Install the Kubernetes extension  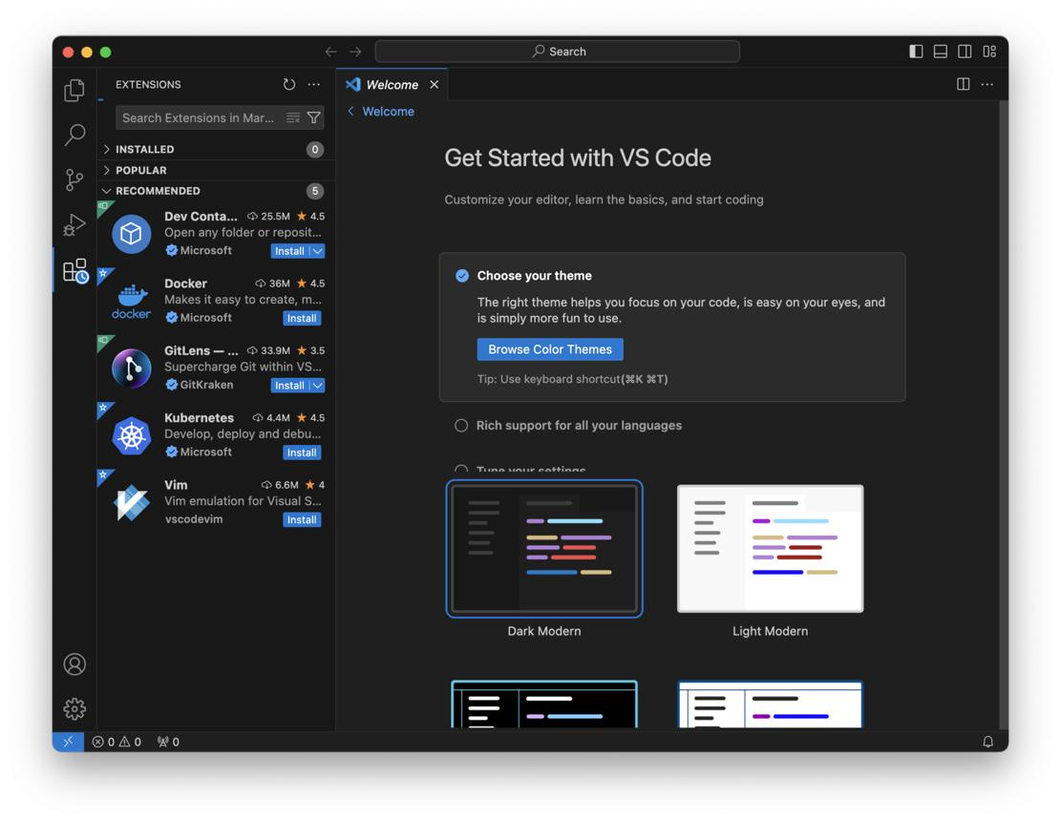pyautogui.click(x=302, y=453)
